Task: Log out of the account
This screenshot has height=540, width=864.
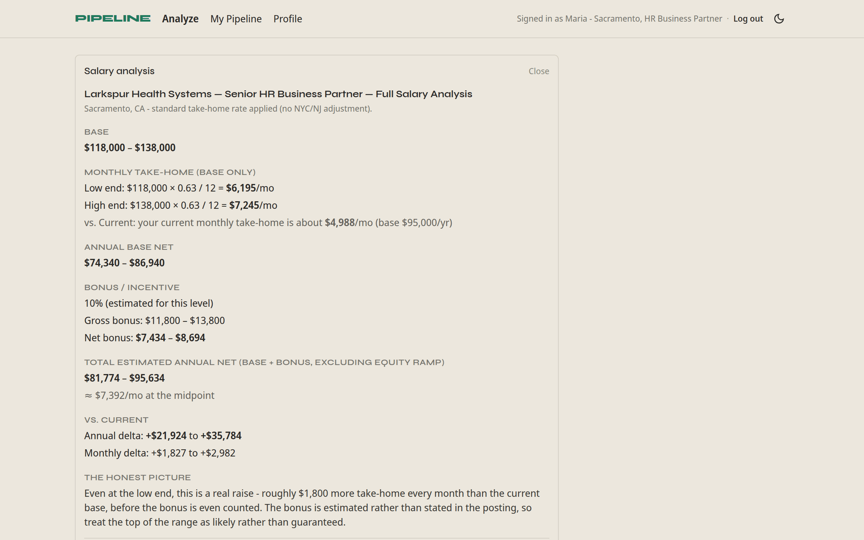Action: coord(748,19)
